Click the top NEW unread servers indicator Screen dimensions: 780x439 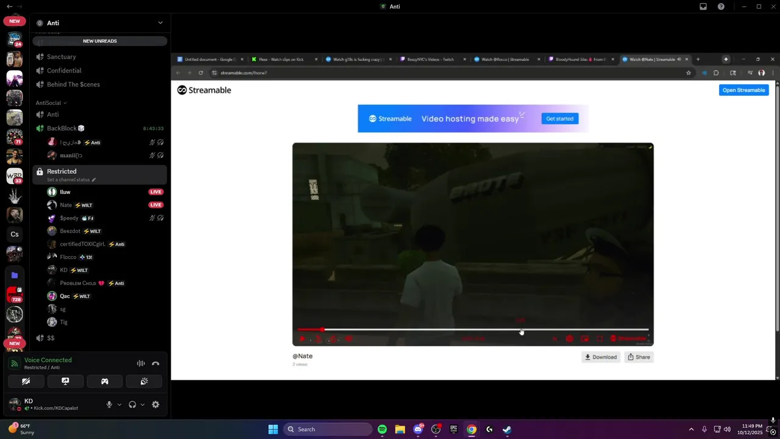(15, 21)
